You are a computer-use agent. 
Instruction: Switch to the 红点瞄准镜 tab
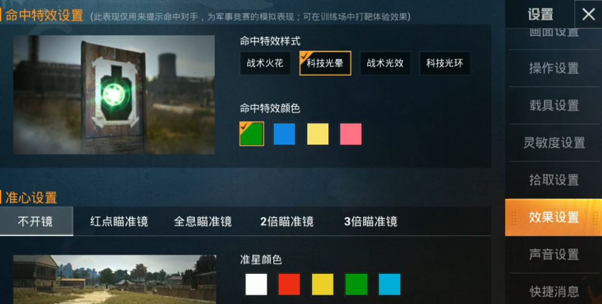(119, 222)
